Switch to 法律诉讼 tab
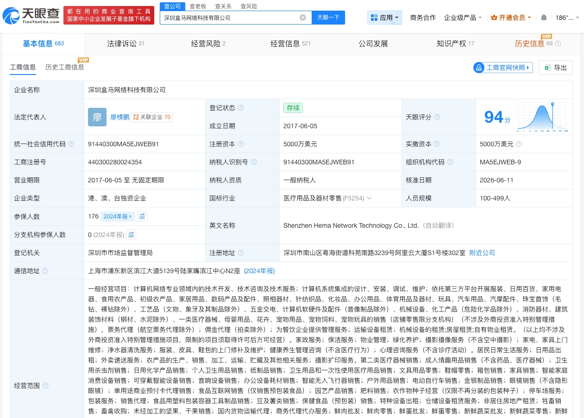Screen dimensions: 584x418 click(126, 44)
